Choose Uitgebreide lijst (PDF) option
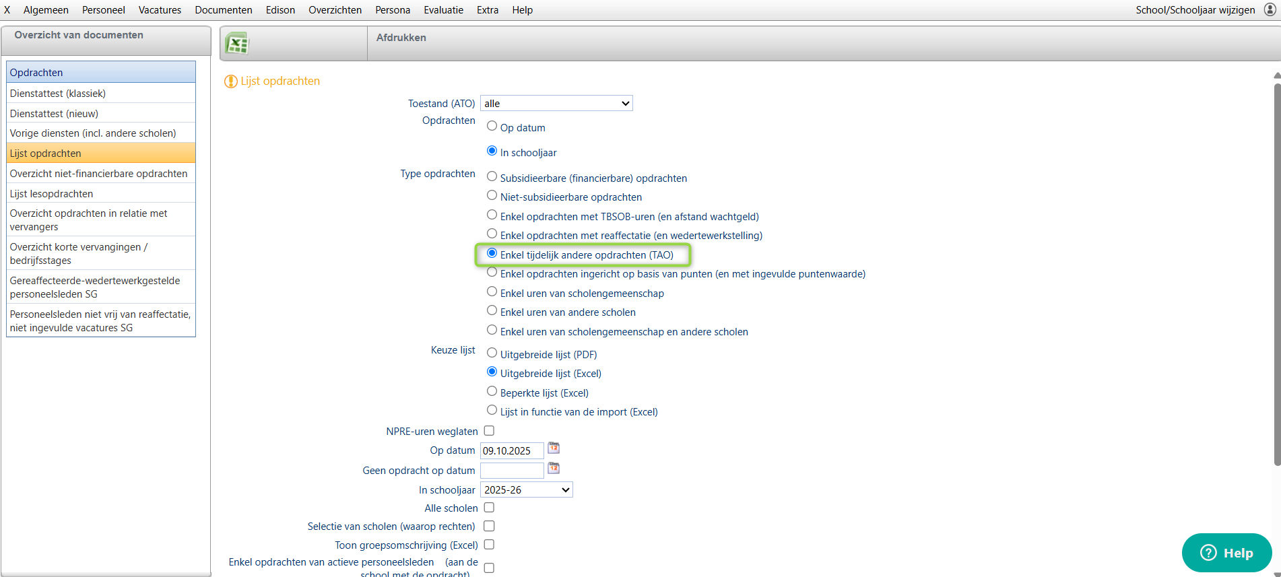The width and height of the screenshot is (1281, 577). 492,353
